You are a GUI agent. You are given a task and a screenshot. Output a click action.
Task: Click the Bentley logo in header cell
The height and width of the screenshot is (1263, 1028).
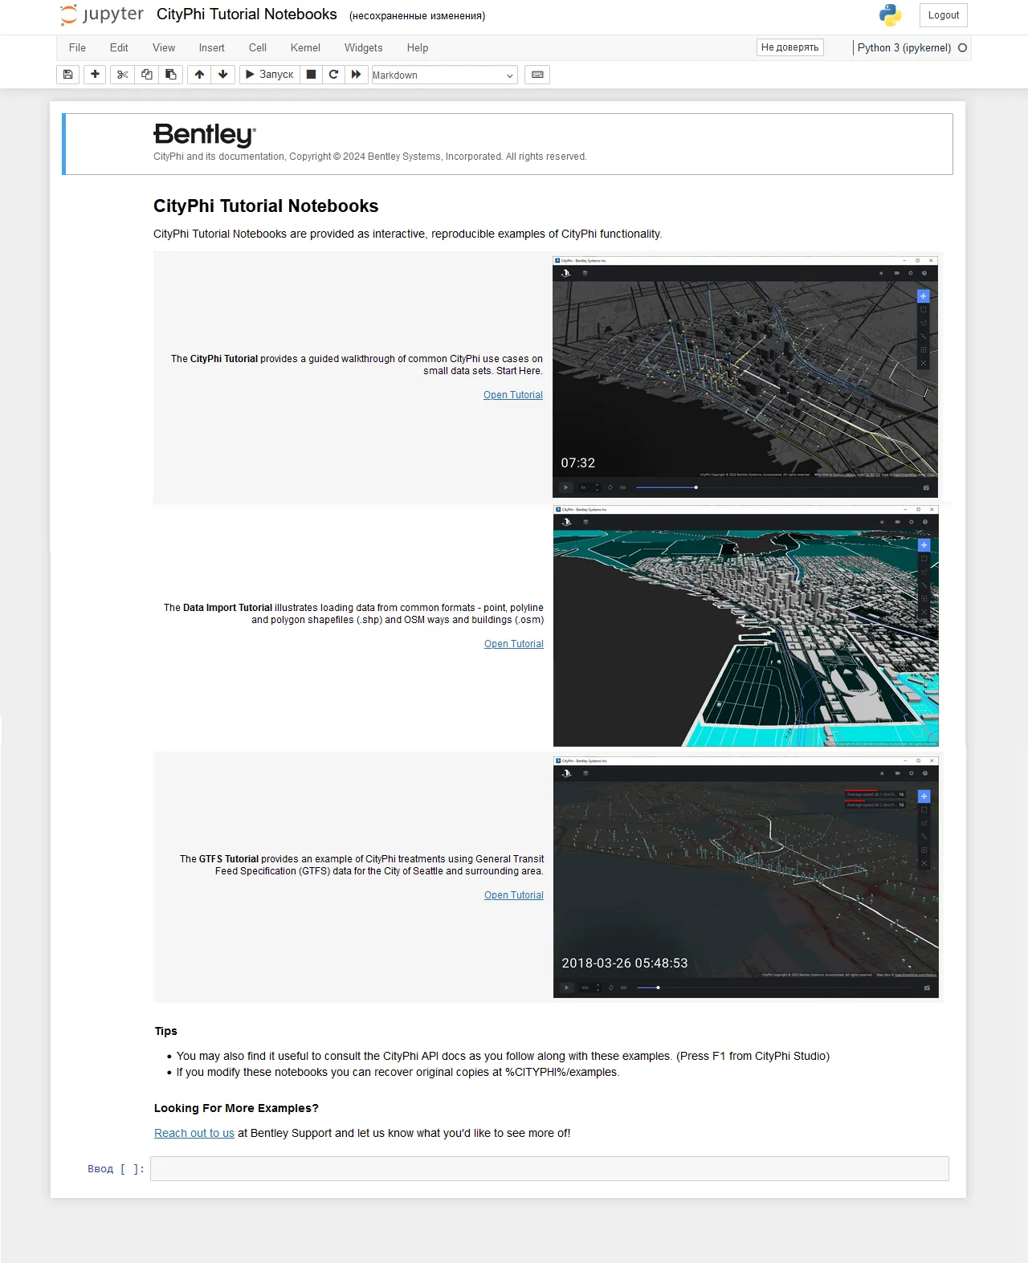point(205,135)
